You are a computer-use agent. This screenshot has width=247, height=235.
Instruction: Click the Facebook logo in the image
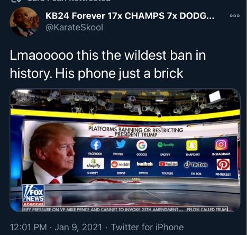pyautogui.click(x=96, y=144)
